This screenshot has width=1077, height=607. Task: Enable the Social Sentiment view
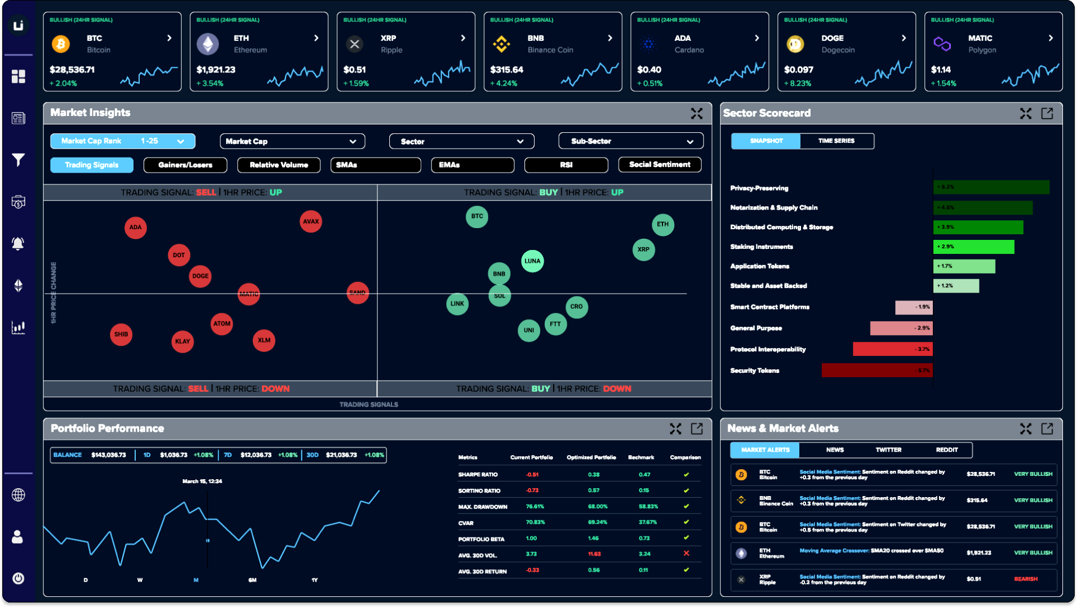(660, 165)
